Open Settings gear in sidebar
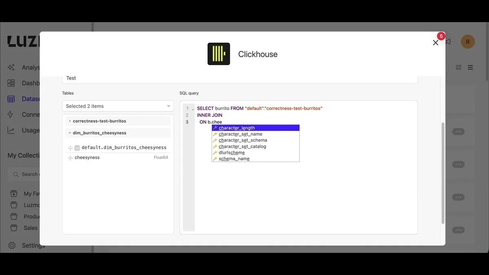 tap(12, 245)
